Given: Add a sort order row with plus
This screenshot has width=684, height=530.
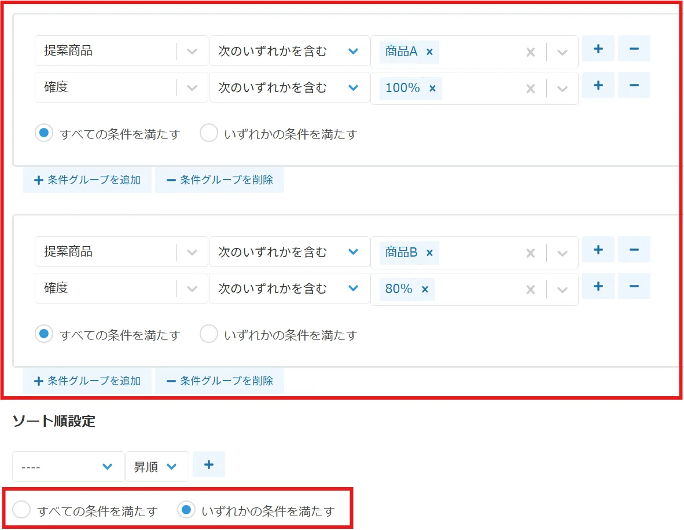Looking at the screenshot, I should point(209,465).
